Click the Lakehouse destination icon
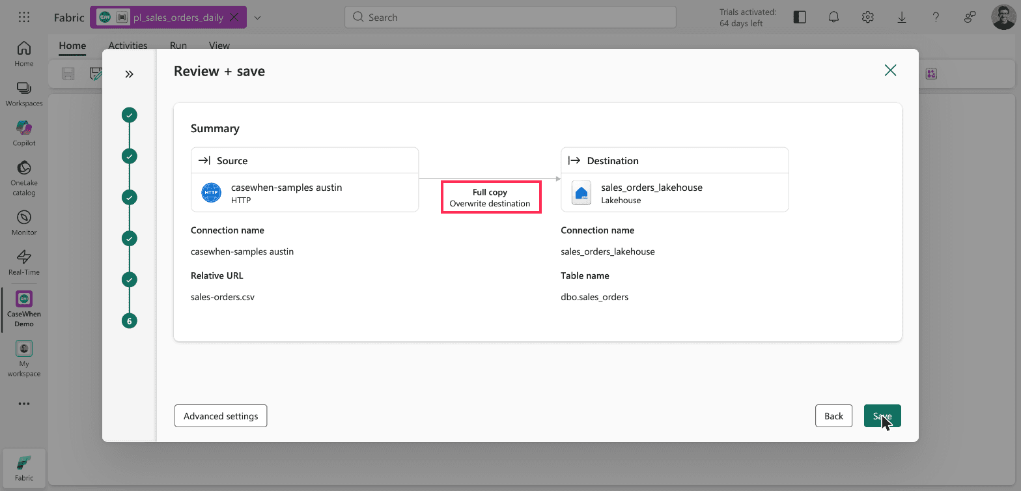The image size is (1021, 491). pos(581,193)
